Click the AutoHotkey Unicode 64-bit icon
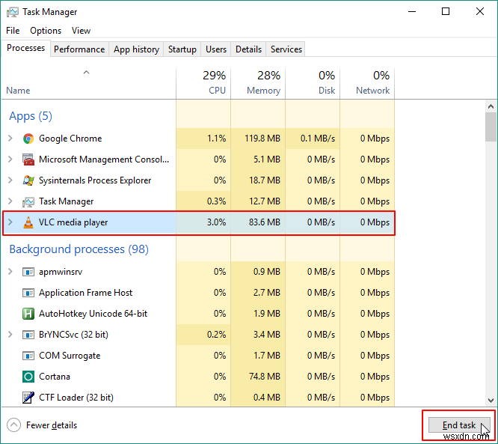The height and width of the screenshot is (444, 498). tap(28, 314)
